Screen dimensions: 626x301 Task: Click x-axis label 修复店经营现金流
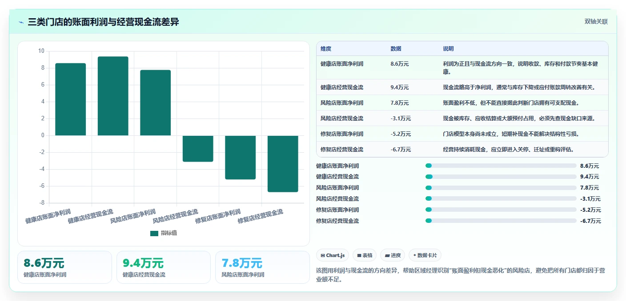pos(261,216)
